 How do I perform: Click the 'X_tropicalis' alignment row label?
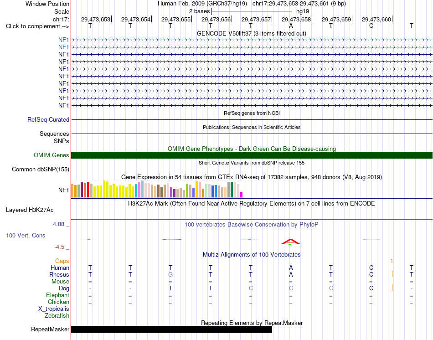click(54, 309)
